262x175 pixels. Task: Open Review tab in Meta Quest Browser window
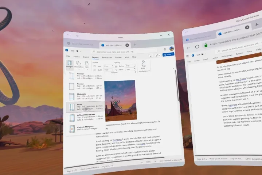pyautogui.click(x=239, y=54)
